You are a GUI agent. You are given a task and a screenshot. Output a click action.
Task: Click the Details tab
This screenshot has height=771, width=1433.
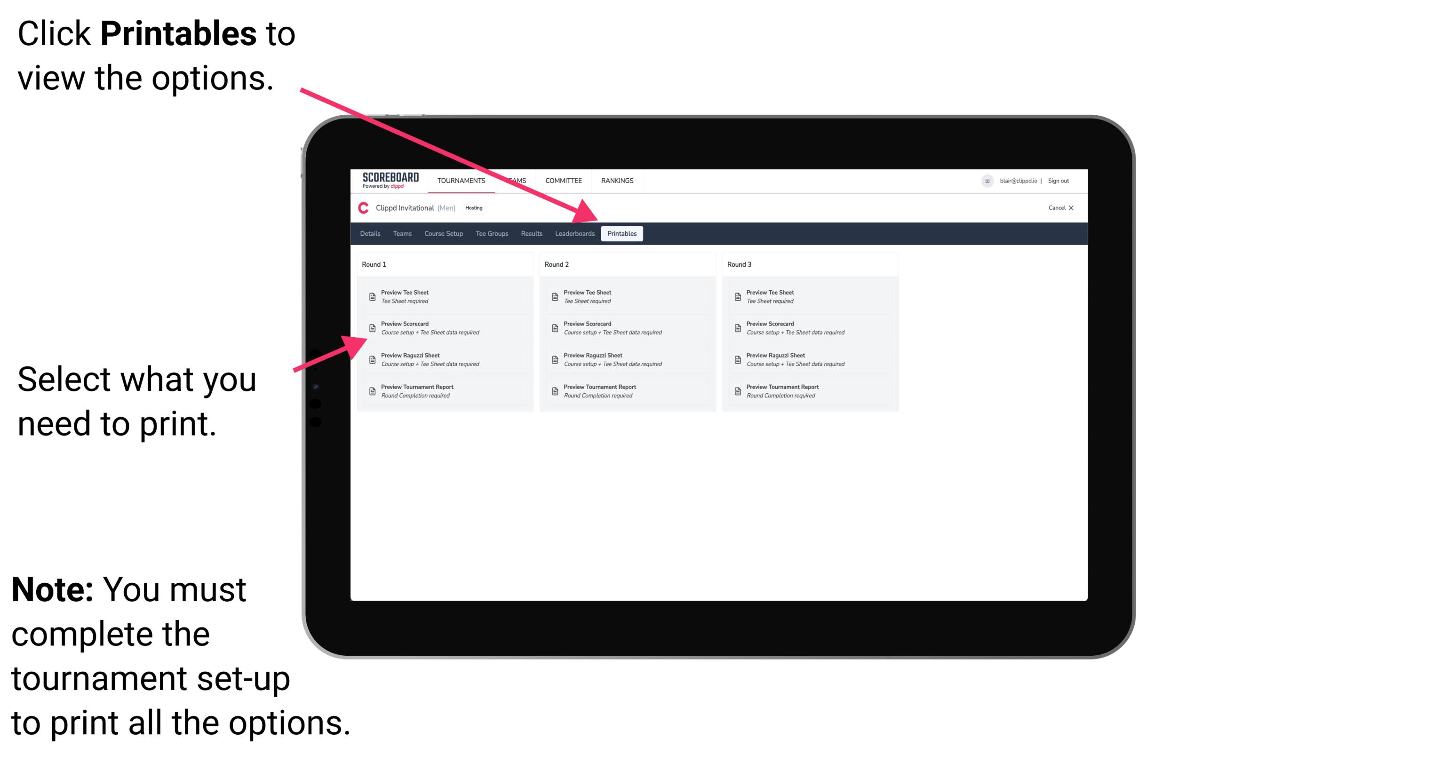click(x=371, y=234)
